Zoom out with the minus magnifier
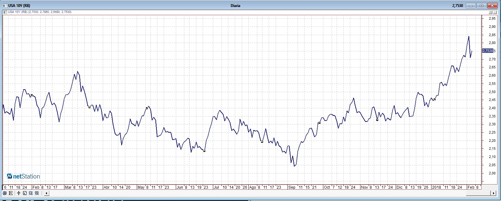This screenshot has width=501, height=201. 31,193
